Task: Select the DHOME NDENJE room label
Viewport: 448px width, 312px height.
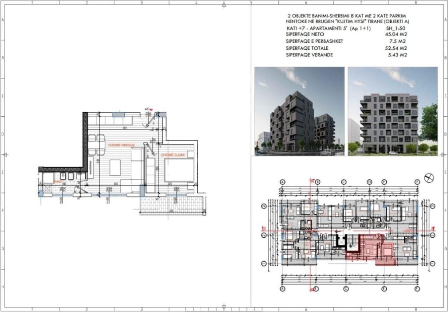Action: point(122,144)
